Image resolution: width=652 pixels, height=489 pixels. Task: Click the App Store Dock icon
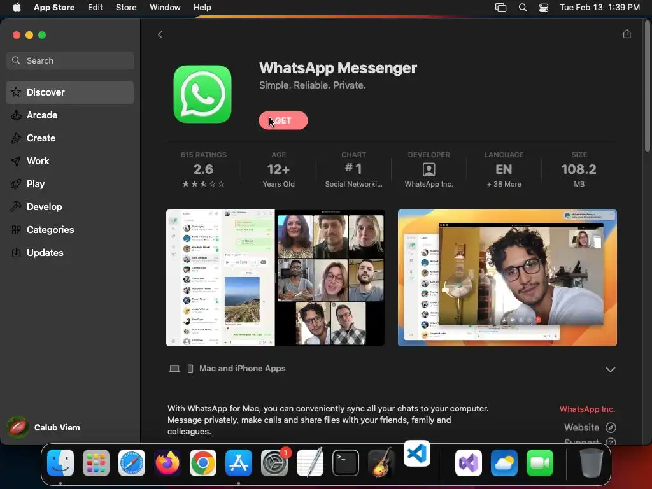[239, 463]
